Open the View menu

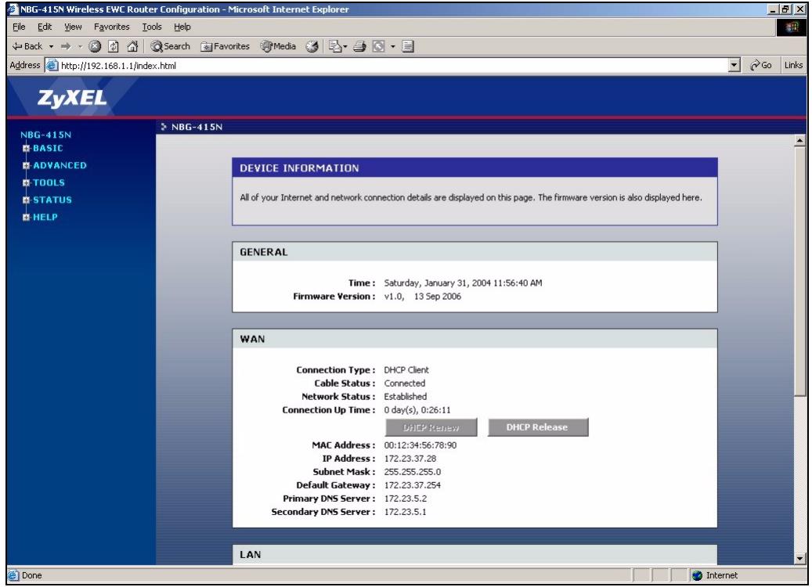[x=73, y=27]
